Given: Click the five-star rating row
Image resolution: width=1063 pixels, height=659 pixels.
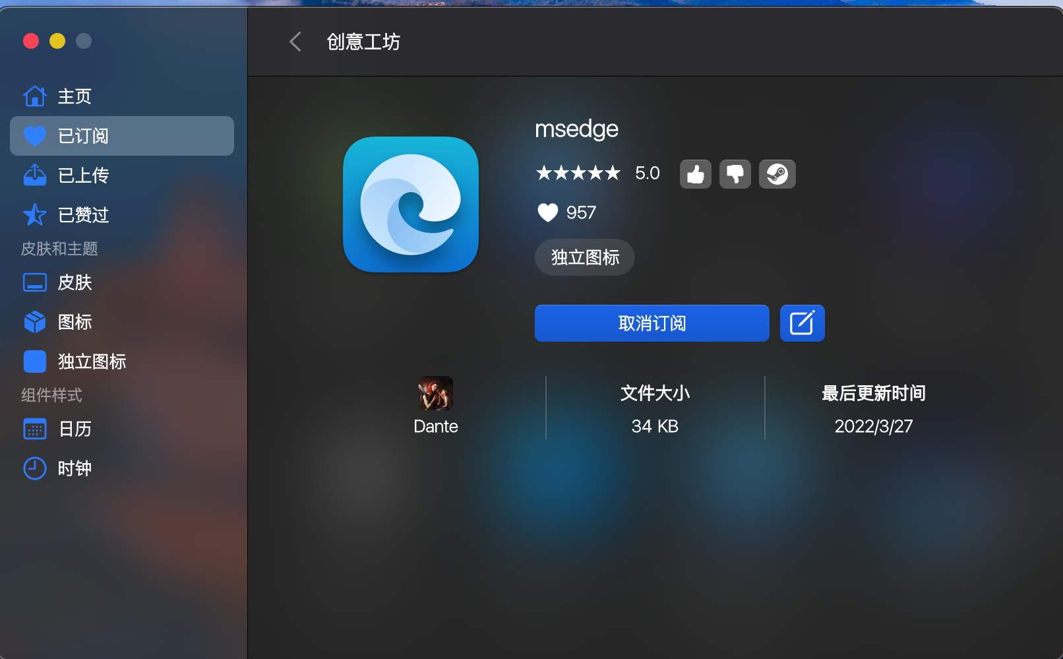Looking at the screenshot, I should point(578,173).
